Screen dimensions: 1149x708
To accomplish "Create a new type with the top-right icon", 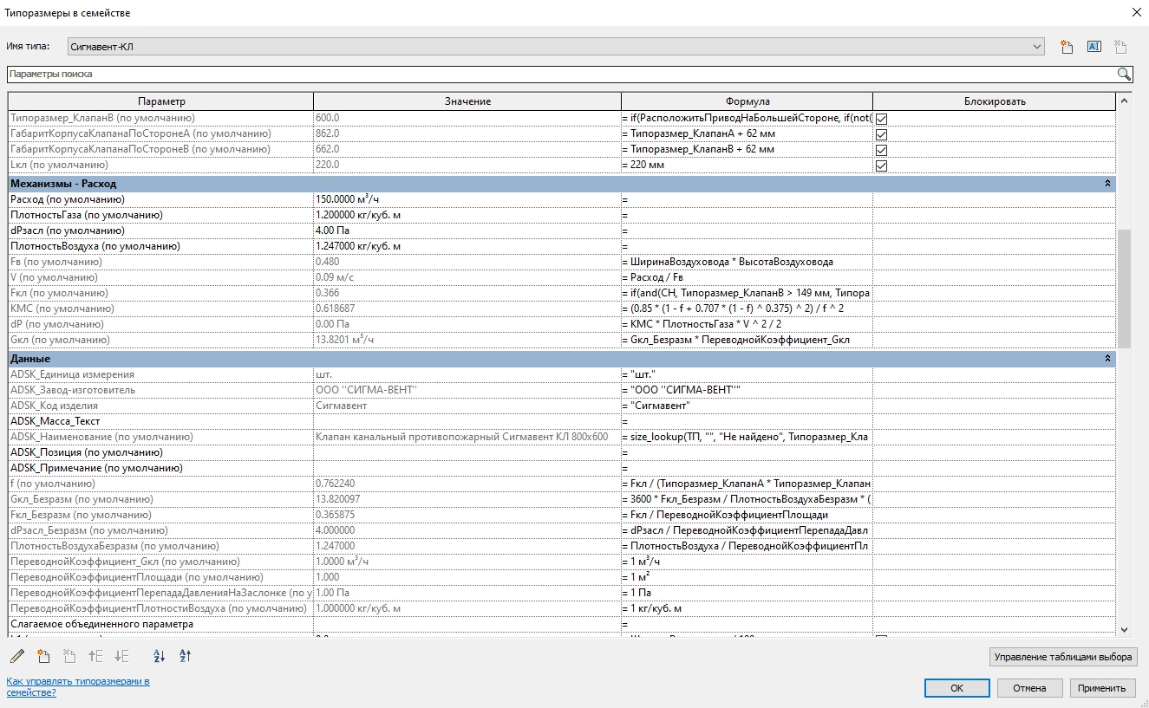I will 1067,47.
